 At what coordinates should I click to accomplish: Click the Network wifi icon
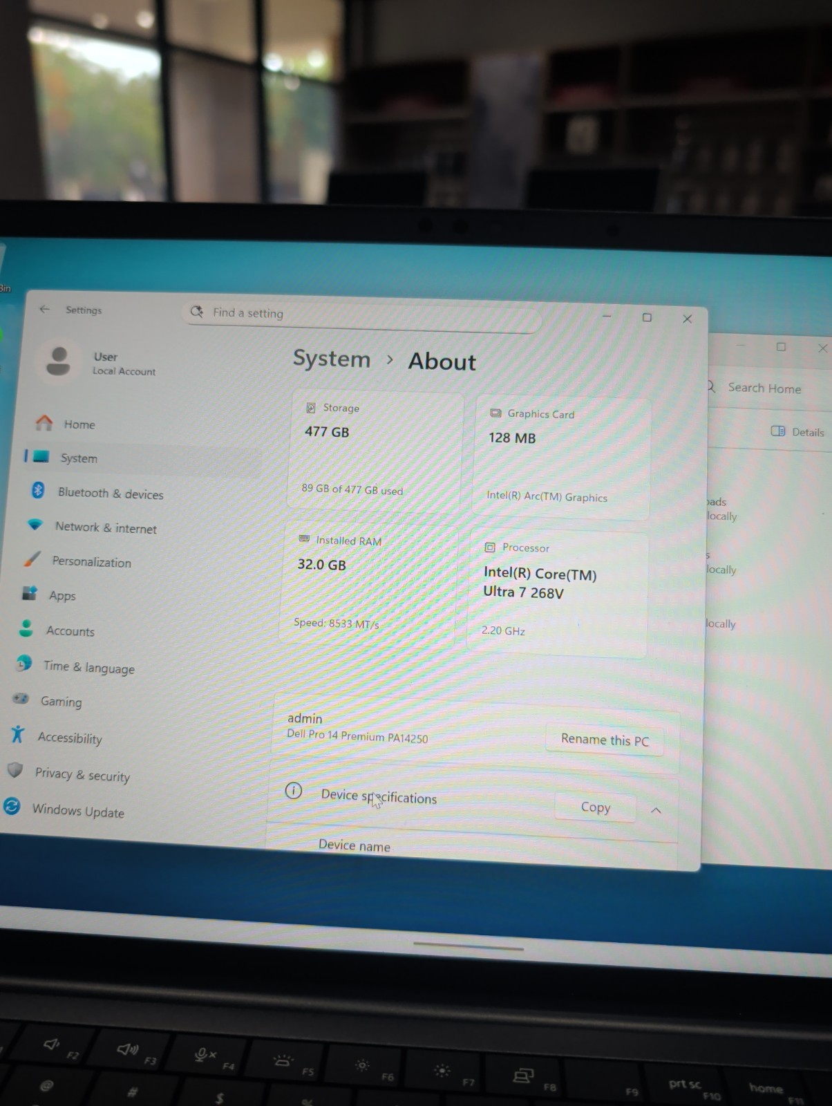click(35, 525)
